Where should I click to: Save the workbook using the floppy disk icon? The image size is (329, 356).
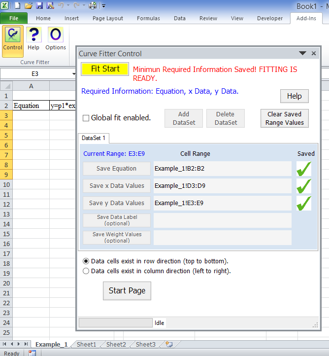(x=39, y=5)
